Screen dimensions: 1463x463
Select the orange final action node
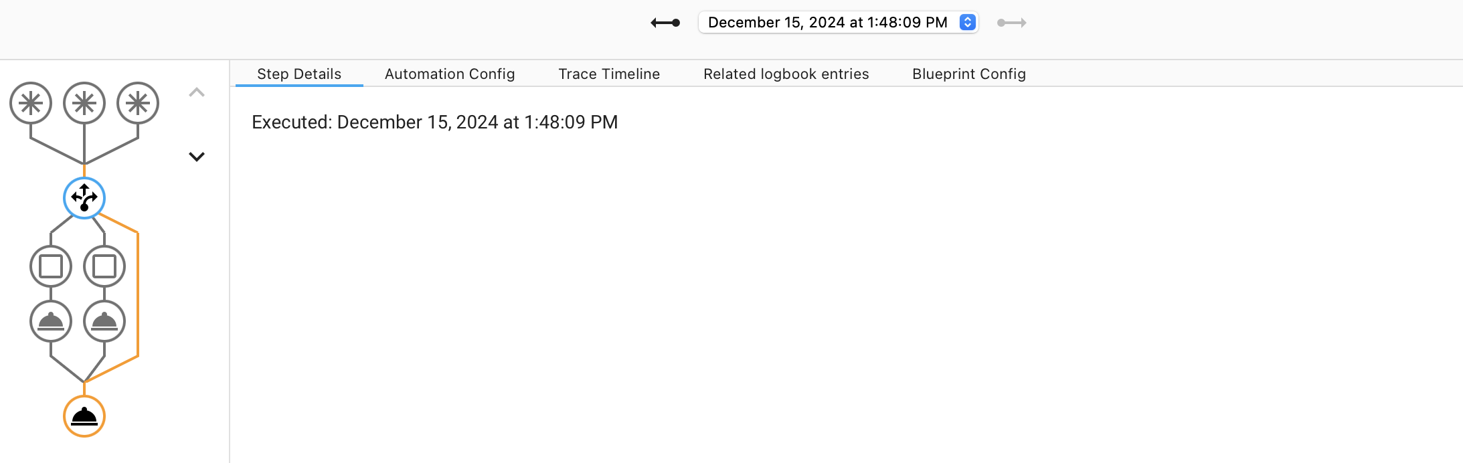(84, 416)
